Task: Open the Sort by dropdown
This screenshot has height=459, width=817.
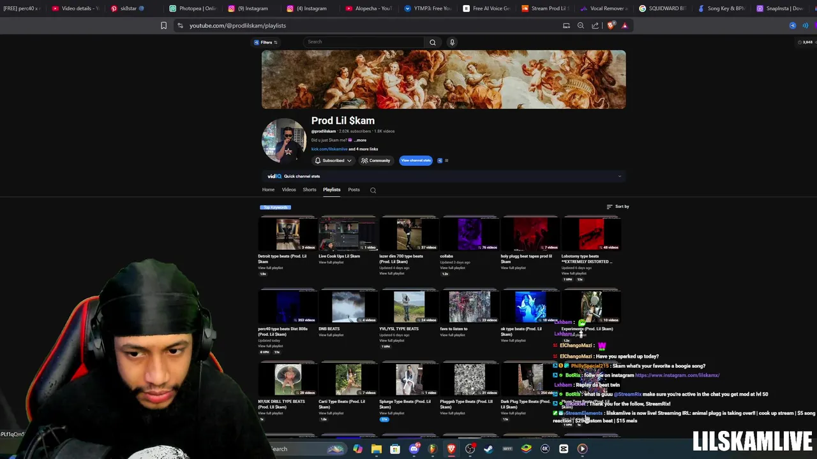Action: 618,207
